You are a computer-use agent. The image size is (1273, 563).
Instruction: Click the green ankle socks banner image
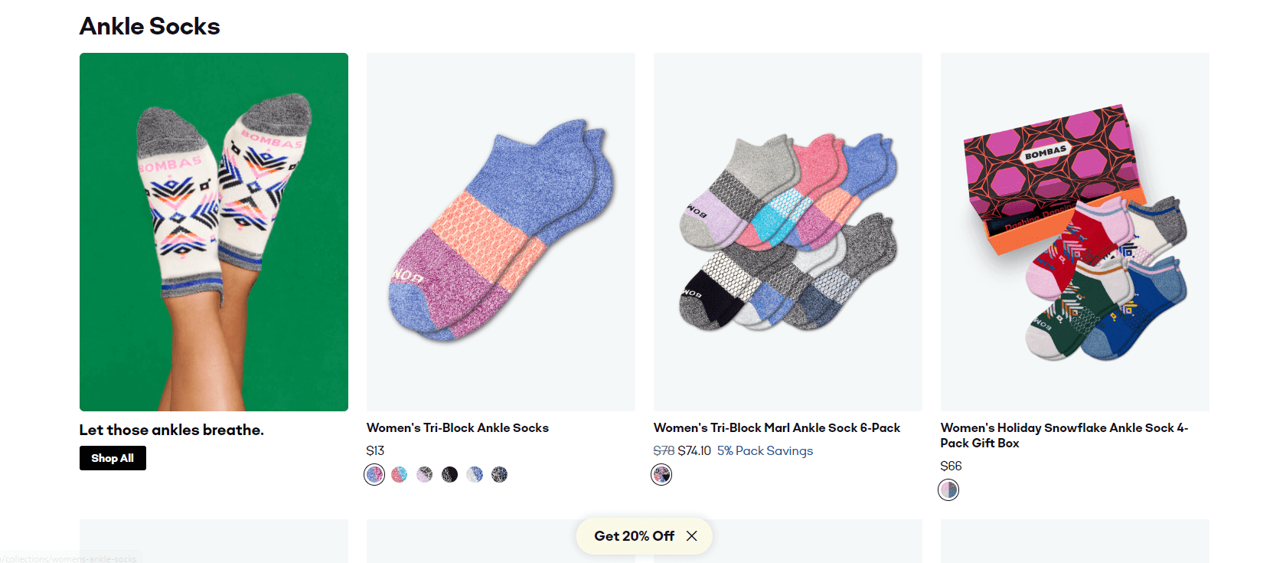click(214, 231)
